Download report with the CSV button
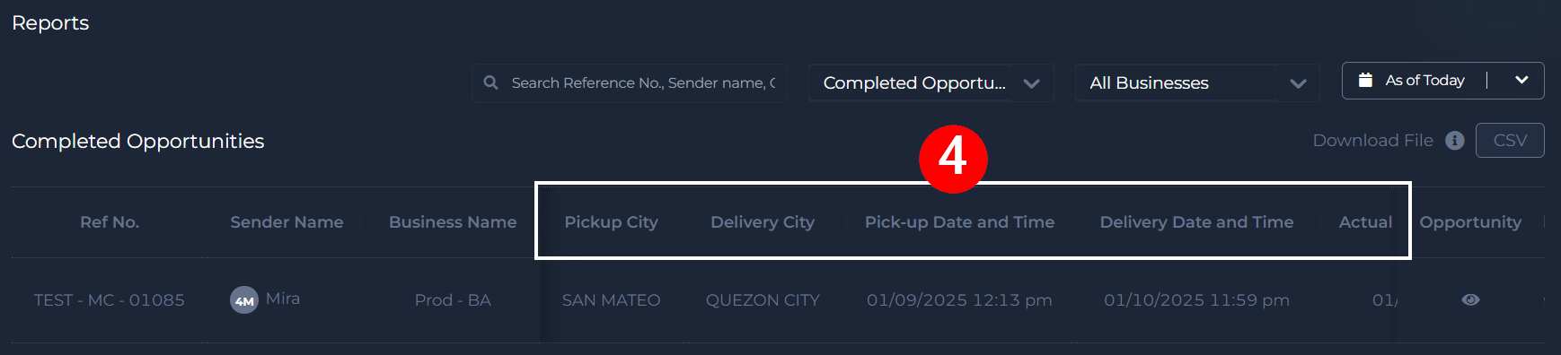Viewport: 1561px width, 355px height. tap(1510, 141)
